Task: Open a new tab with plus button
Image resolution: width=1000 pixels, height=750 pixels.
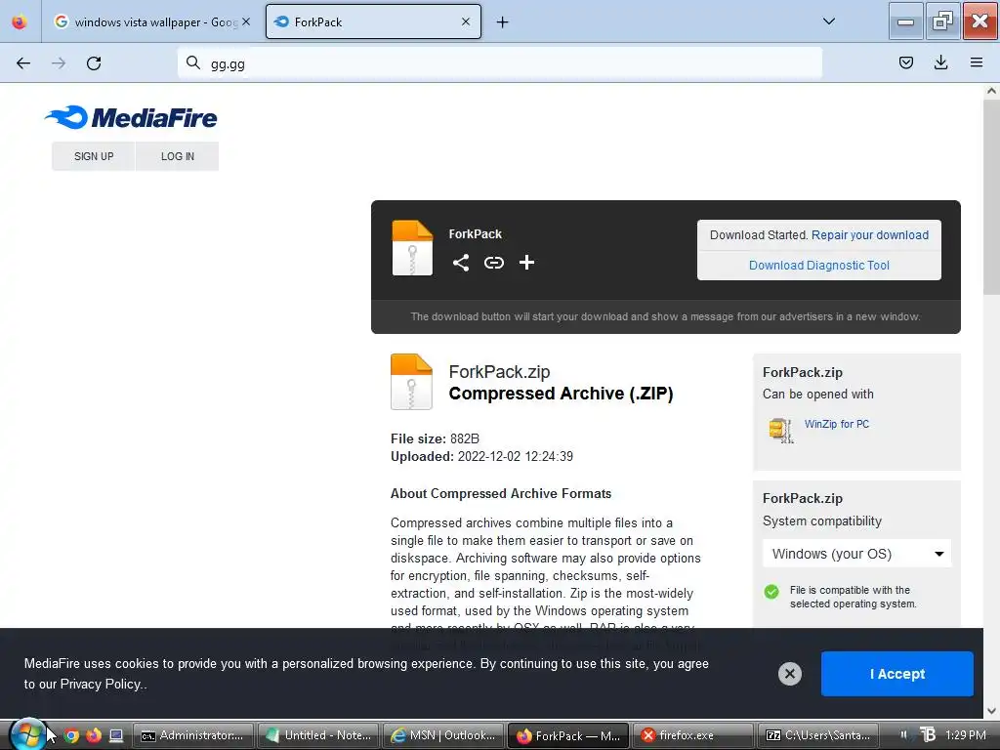Action: pos(503,22)
